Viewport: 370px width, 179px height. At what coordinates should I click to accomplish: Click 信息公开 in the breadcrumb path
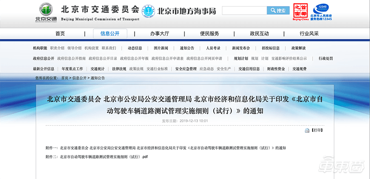(79, 78)
